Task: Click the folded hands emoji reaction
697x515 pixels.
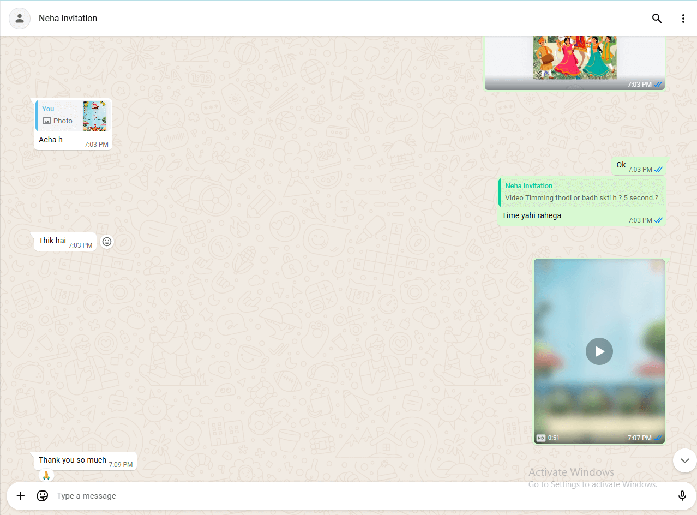Action: tap(46, 476)
